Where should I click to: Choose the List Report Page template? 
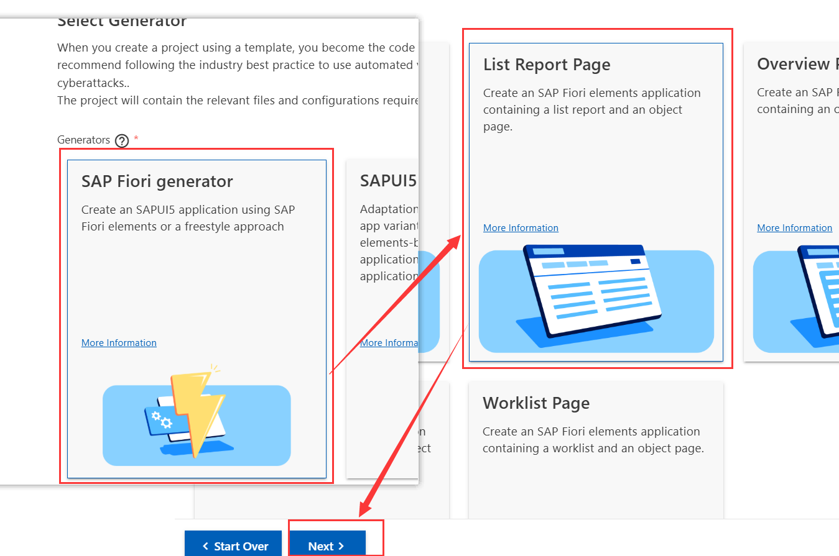(596, 202)
